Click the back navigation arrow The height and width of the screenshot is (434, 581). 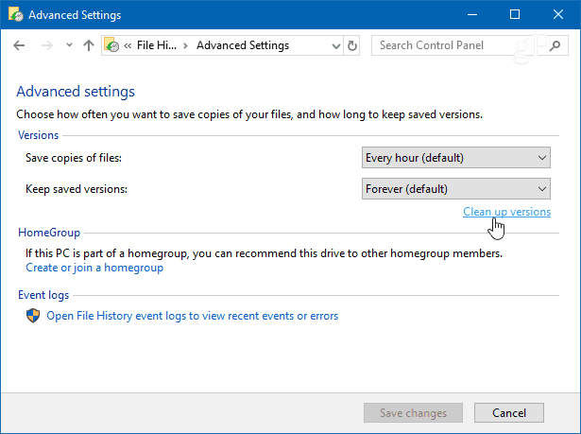[x=20, y=45]
